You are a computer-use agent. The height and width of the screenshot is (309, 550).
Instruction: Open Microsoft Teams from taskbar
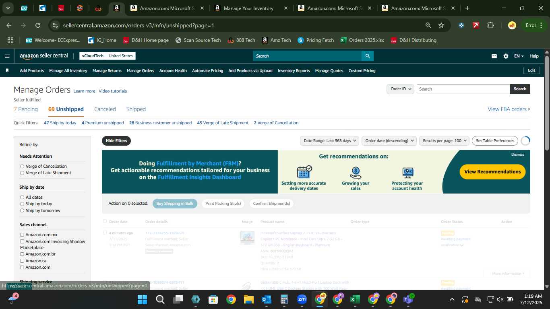click(x=408, y=299)
